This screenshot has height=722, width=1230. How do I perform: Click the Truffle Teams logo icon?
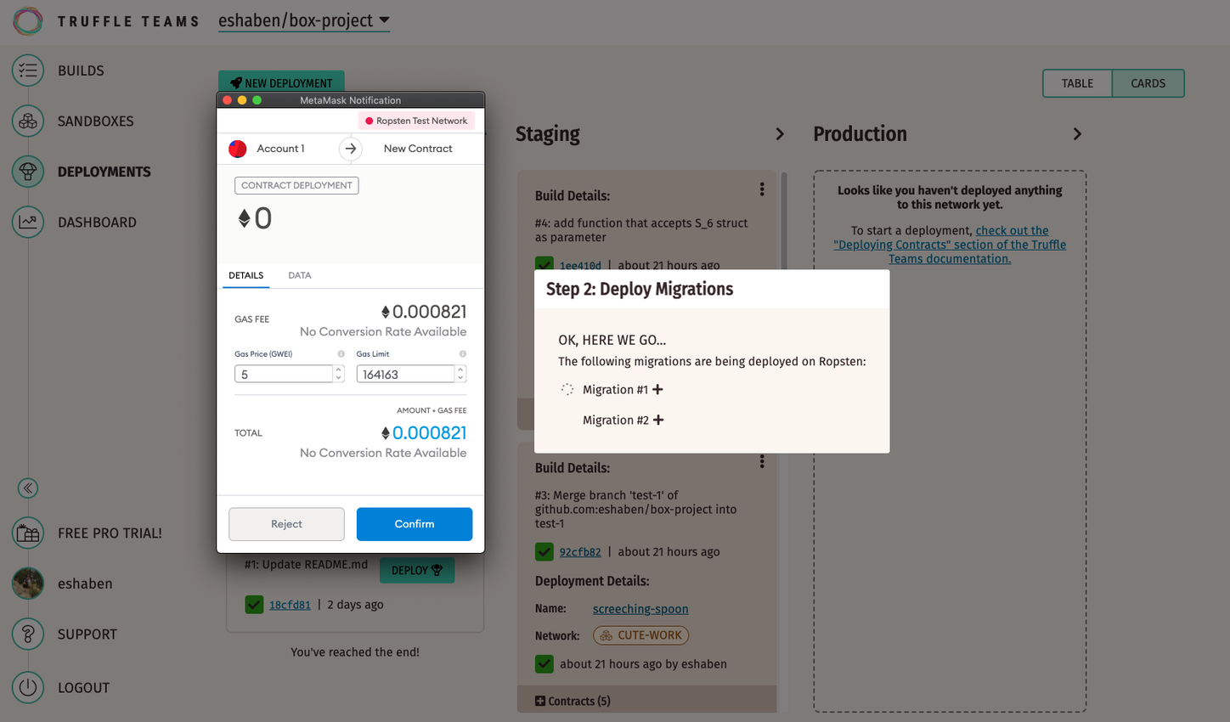coord(28,20)
